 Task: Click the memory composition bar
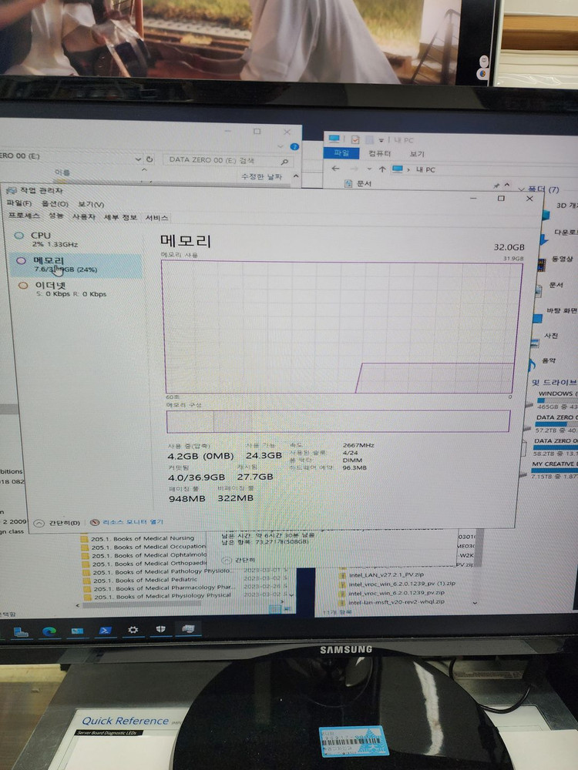338,421
